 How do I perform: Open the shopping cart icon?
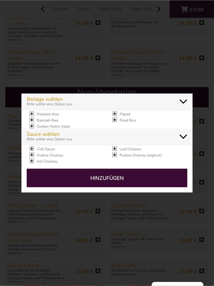point(184,9)
